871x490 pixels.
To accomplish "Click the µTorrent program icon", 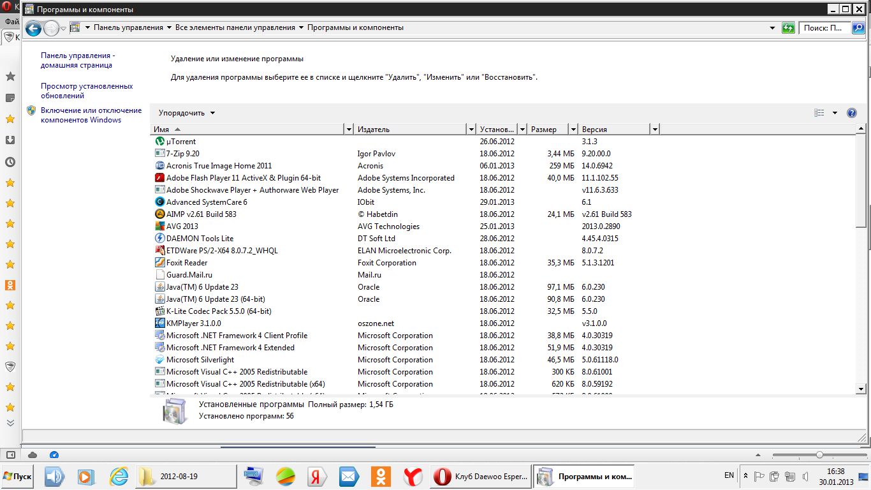I will [x=160, y=142].
